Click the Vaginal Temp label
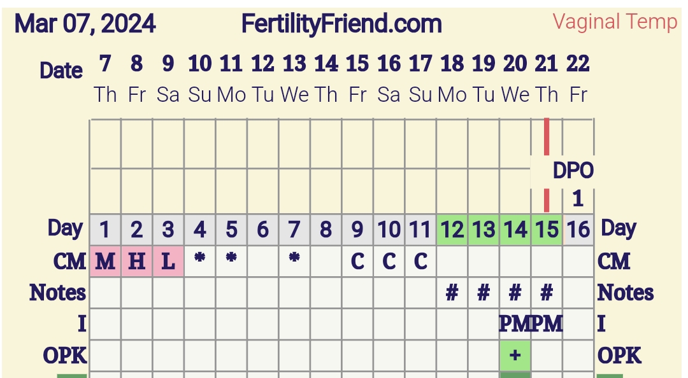 [615, 22]
